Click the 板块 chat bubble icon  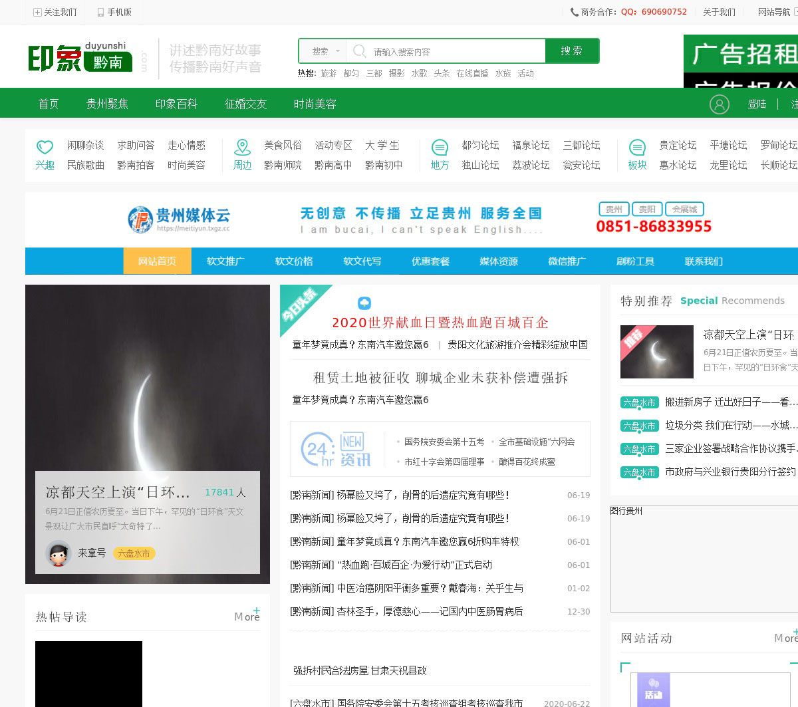click(x=637, y=147)
